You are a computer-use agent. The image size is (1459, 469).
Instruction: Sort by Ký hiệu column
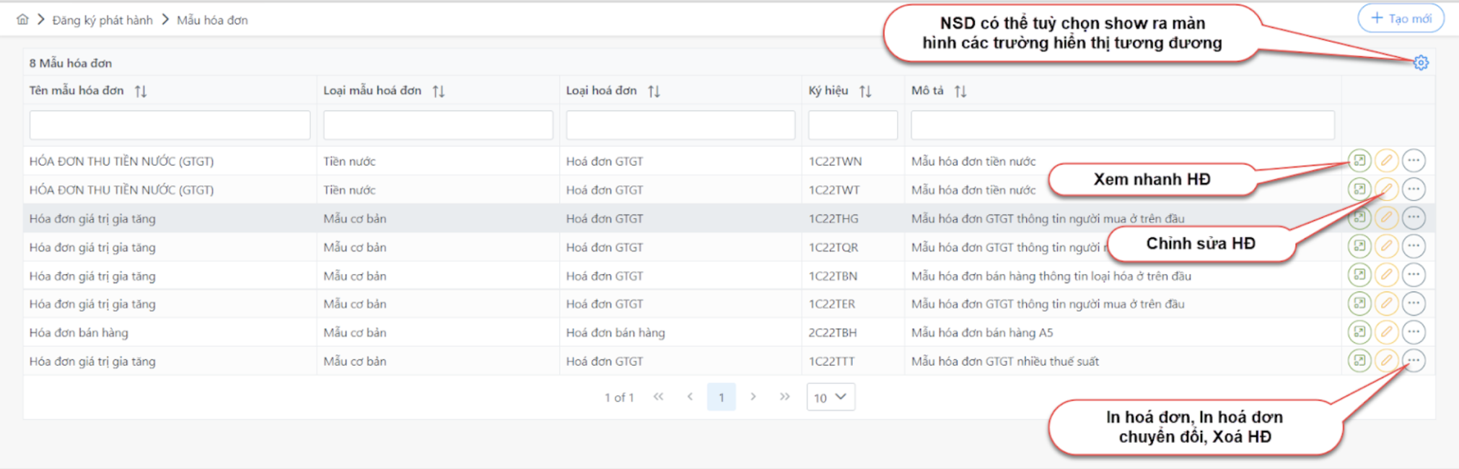pos(865,91)
